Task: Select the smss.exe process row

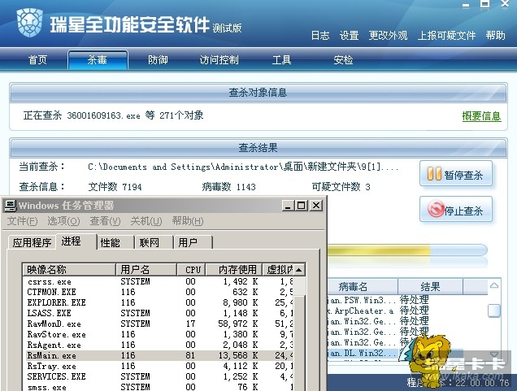Action: [158, 387]
